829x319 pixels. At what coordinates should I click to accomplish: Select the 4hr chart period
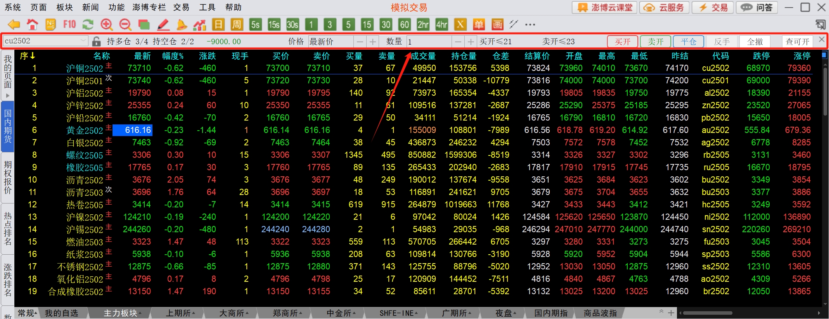coord(442,24)
